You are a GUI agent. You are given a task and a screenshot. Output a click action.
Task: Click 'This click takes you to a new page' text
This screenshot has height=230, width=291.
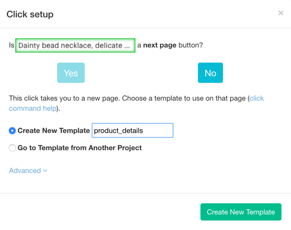coord(64,98)
